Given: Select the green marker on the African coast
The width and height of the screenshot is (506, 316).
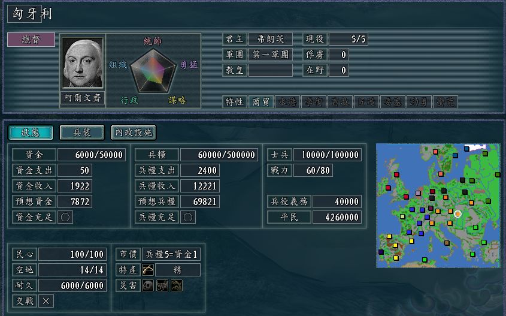Looking at the screenshot, I should click(425, 260).
